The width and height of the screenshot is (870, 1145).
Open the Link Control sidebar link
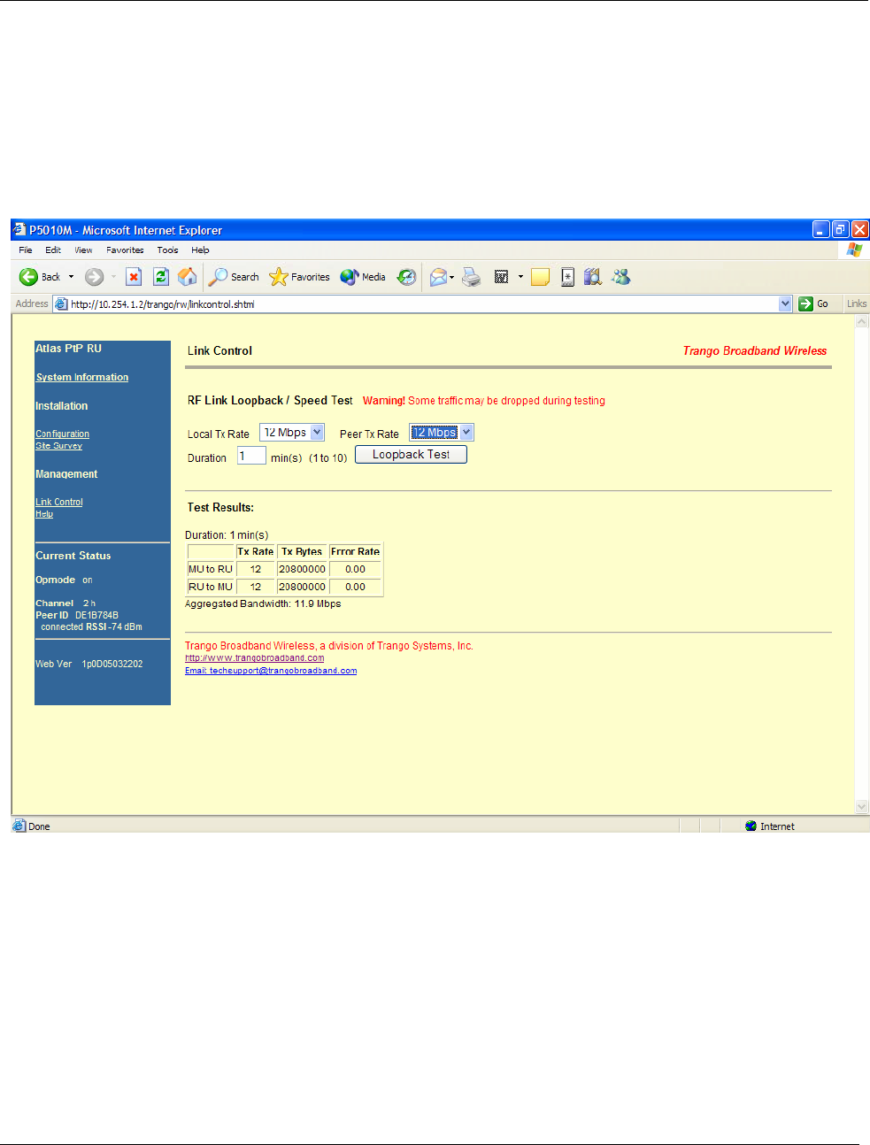pos(59,502)
